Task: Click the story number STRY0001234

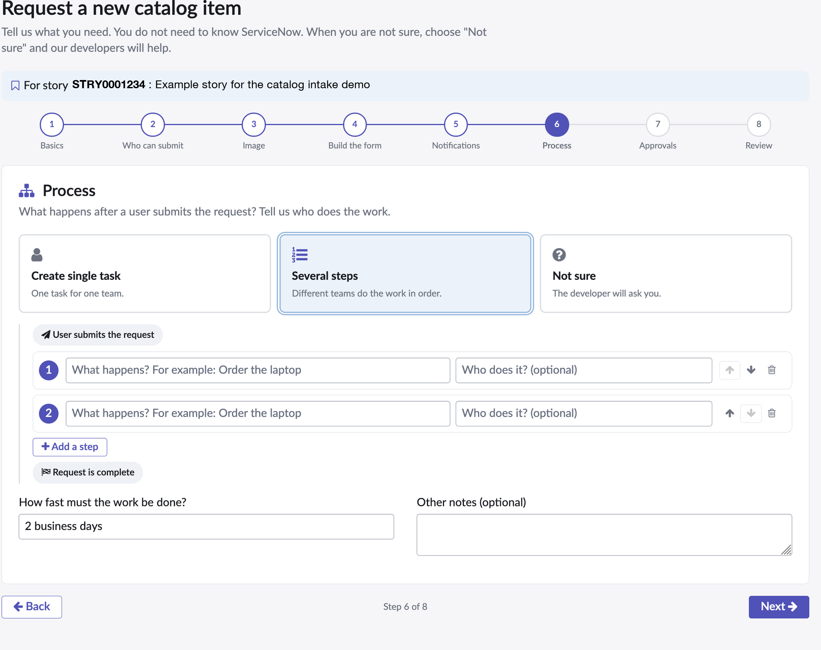Action: click(x=108, y=85)
